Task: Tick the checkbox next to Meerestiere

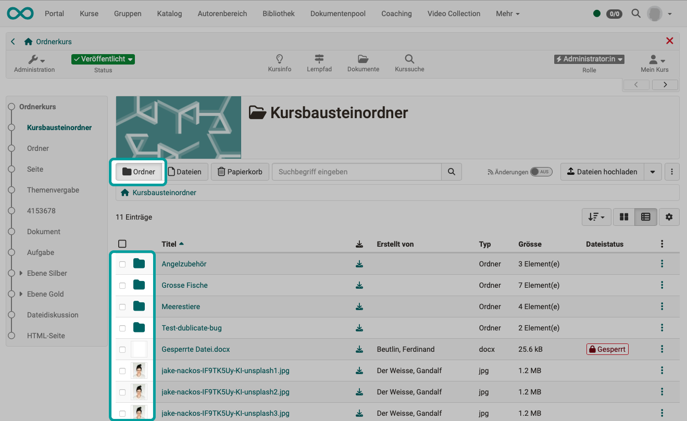Action: point(122,307)
